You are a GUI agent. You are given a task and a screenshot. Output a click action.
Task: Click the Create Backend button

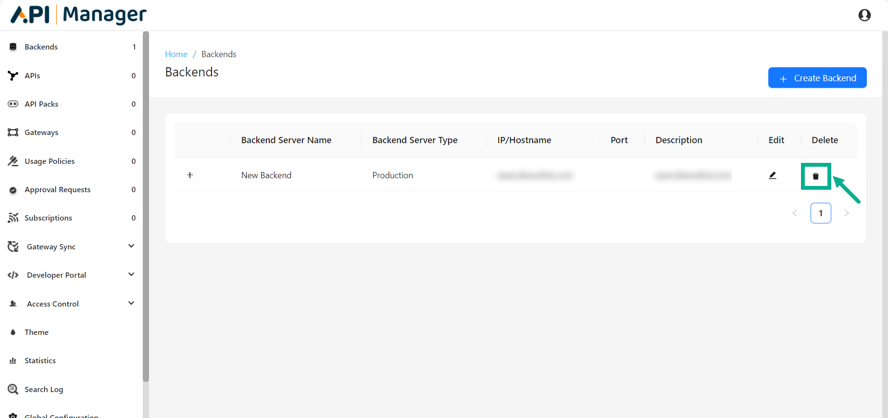817,78
